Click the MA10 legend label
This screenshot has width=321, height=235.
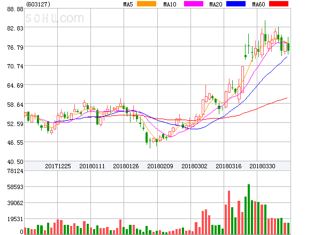[x=170, y=4]
